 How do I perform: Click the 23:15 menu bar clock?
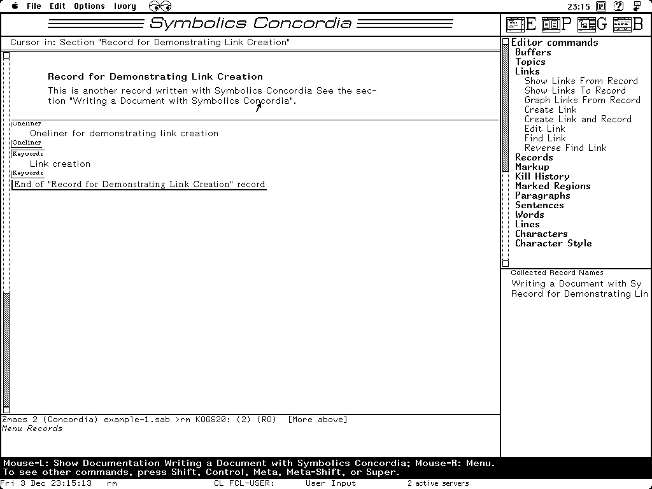point(579,6)
